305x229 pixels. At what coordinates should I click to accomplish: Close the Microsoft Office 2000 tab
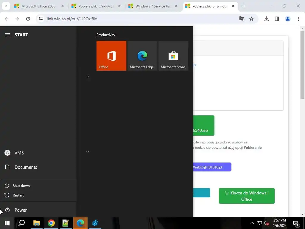point(63,6)
